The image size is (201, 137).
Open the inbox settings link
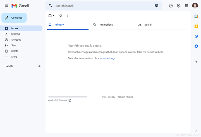pos(107,58)
